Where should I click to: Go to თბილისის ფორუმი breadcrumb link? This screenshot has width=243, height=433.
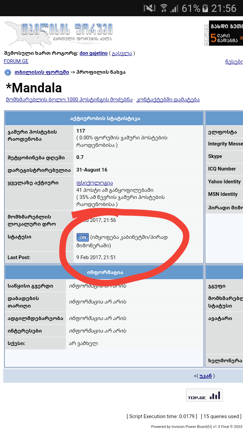[x=42, y=72]
